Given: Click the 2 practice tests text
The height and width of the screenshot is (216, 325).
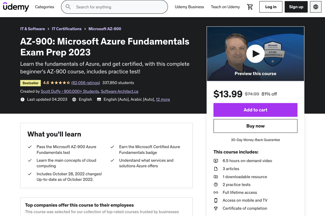Looking at the screenshot, I should (237, 185).
